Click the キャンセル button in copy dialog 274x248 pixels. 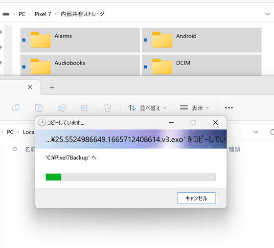pos(196,198)
